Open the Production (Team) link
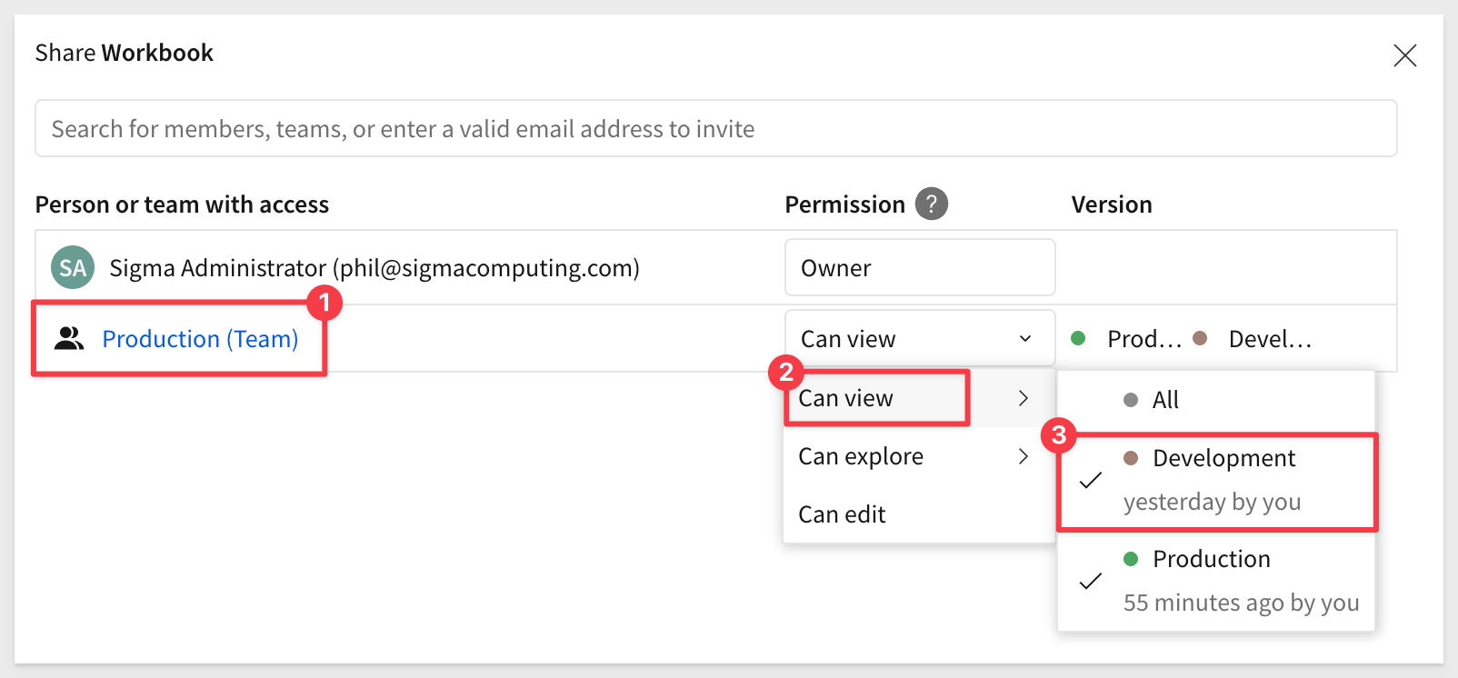The image size is (1458, 678). (200, 339)
